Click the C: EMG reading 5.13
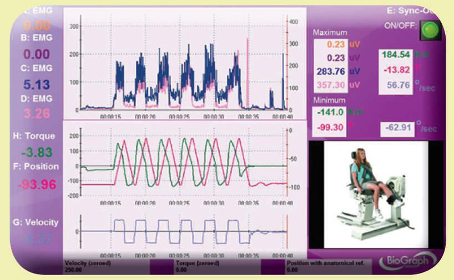 pyautogui.click(x=36, y=84)
